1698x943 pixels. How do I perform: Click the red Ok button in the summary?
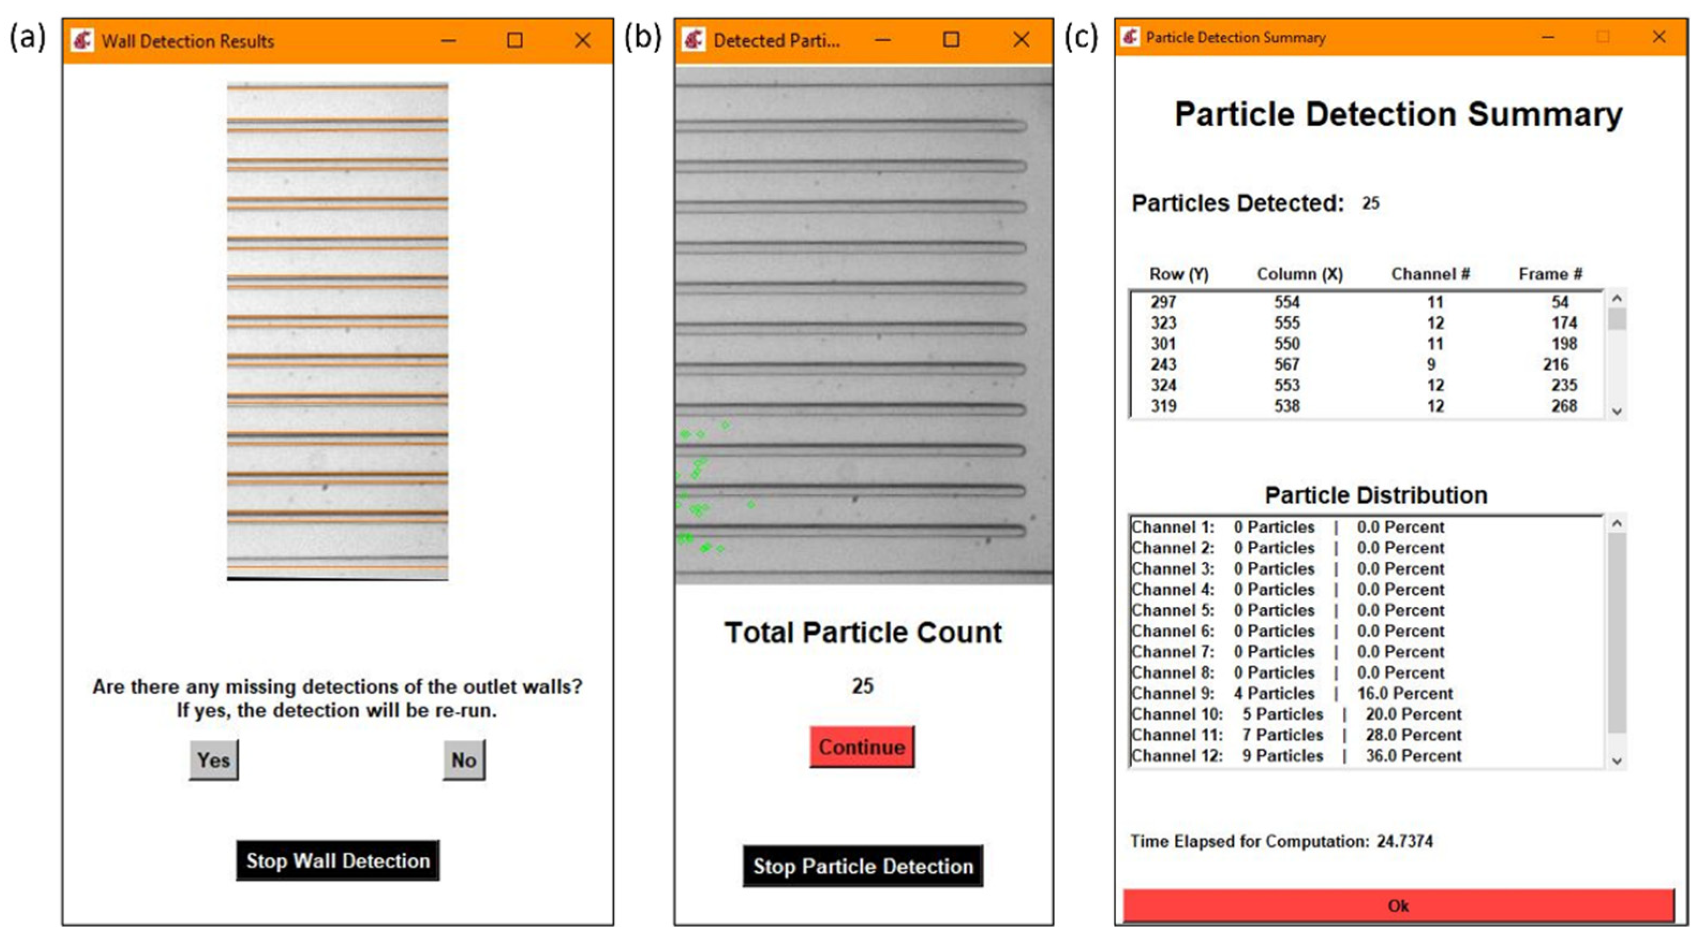pyautogui.click(x=1398, y=905)
